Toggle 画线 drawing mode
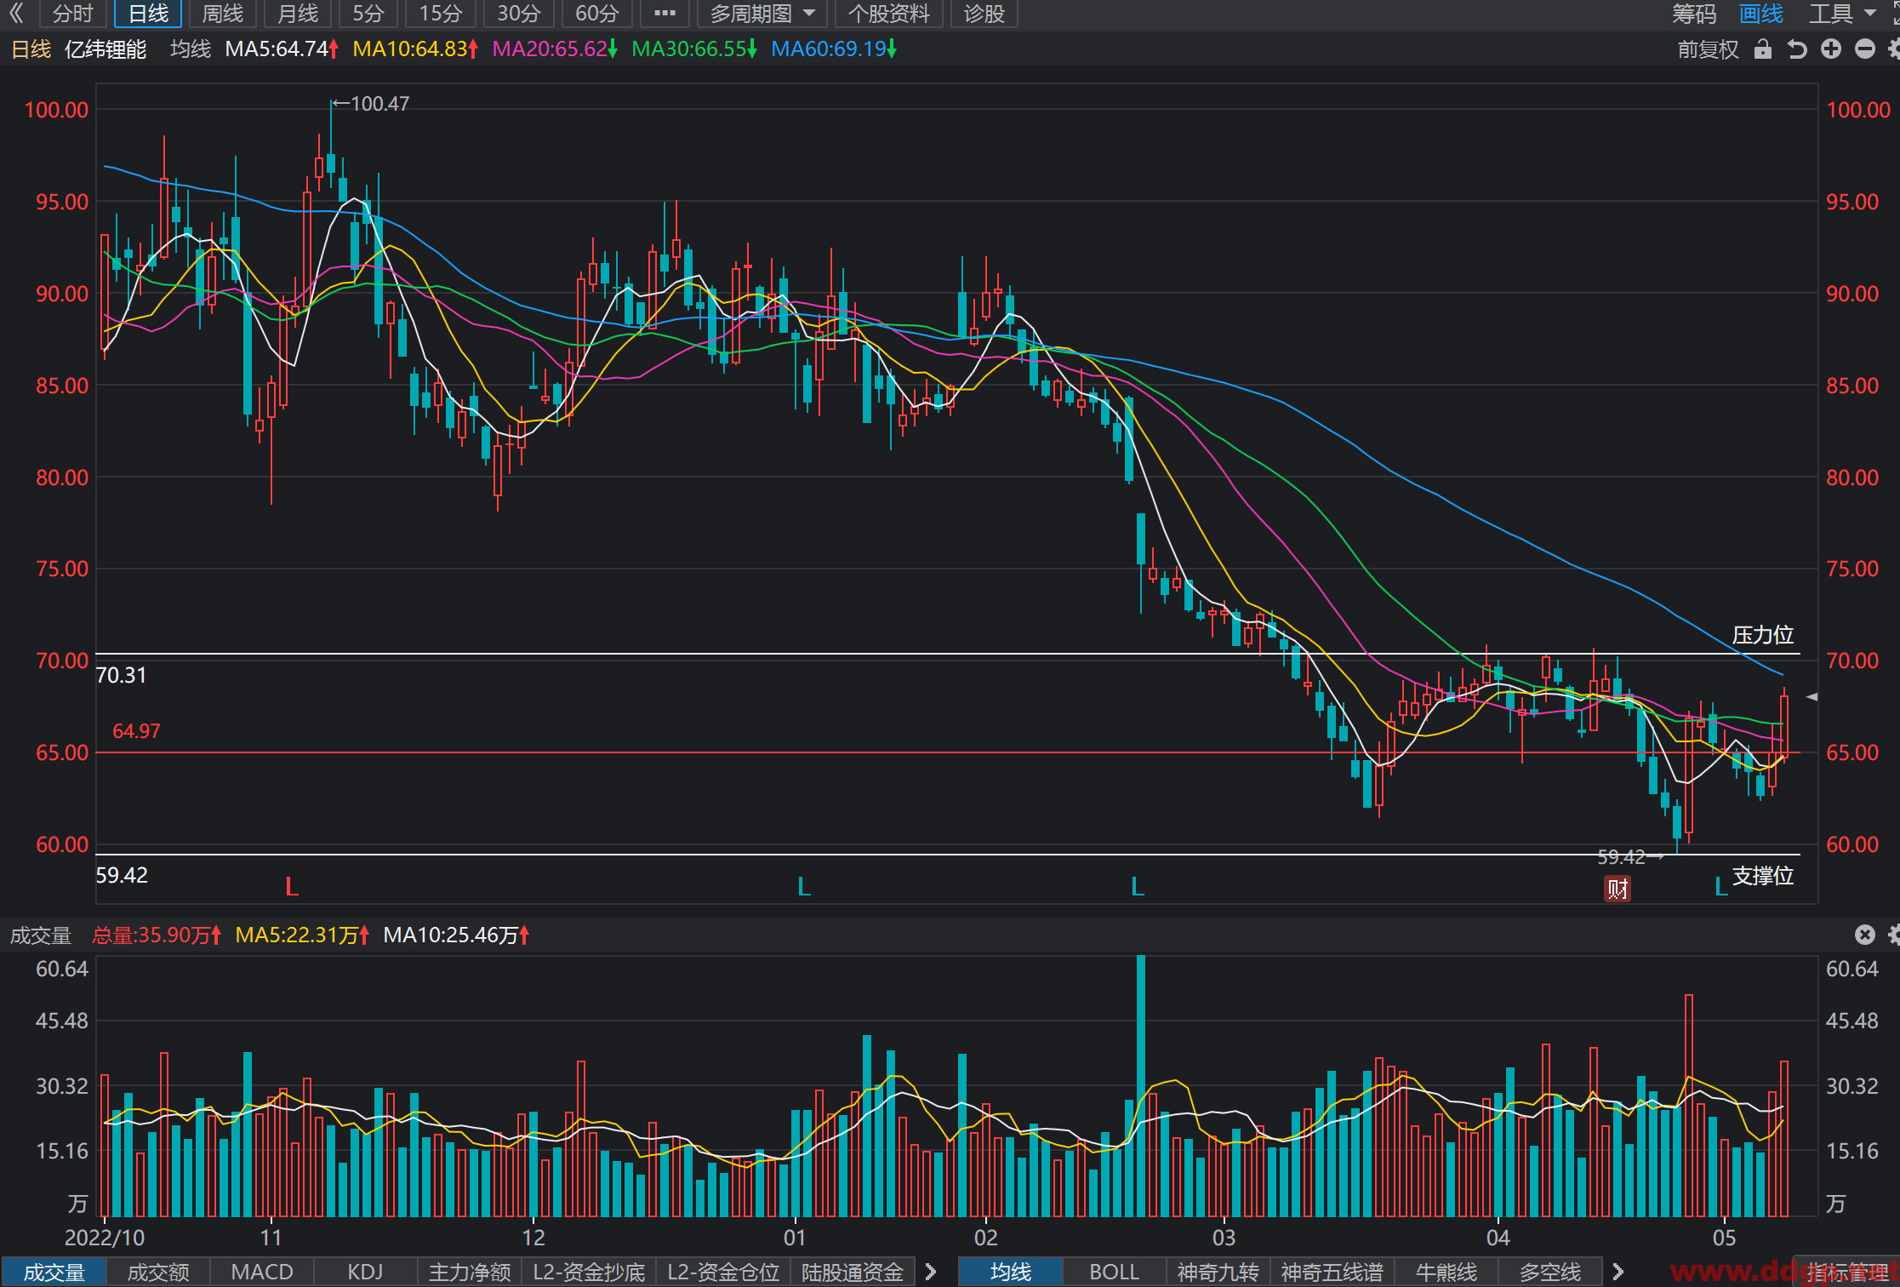Viewport: 1900px width, 1287px height. [x=1761, y=14]
